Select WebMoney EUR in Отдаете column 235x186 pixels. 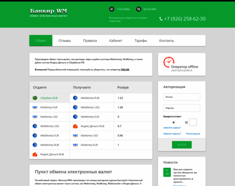(49, 135)
